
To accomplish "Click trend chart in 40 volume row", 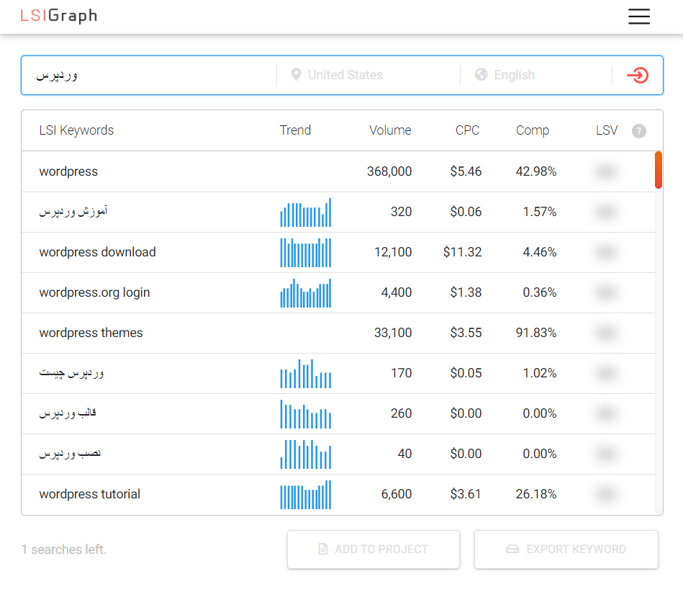I will [x=305, y=454].
